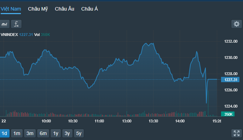The image size is (243, 140).
Task: Click the green 350K volume axis tag
Action: tap(228, 114)
